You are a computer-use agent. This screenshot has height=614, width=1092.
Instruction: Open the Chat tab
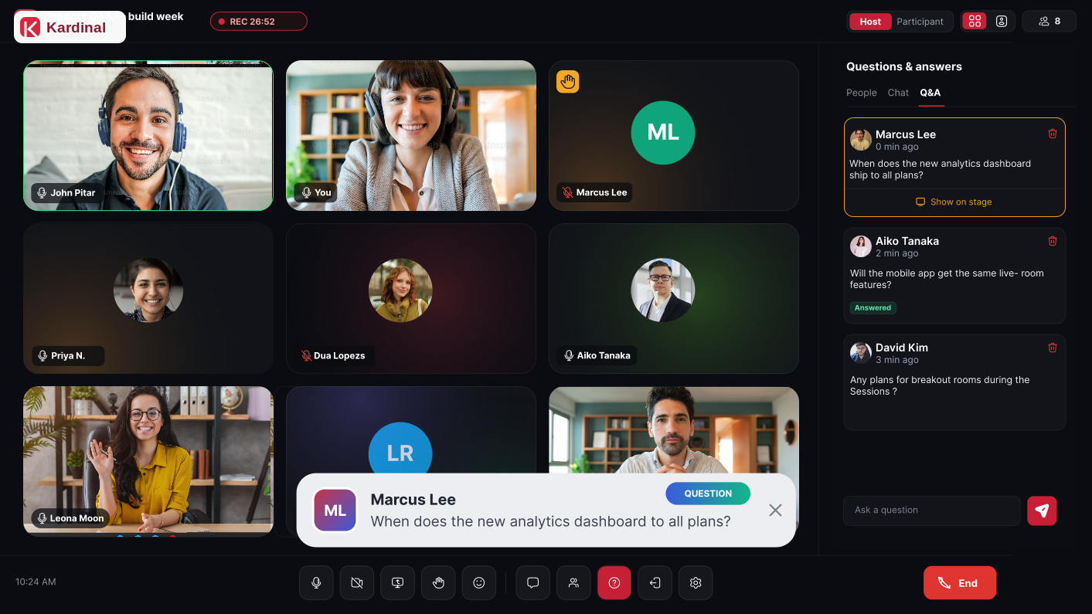pyautogui.click(x=898, y=93)
